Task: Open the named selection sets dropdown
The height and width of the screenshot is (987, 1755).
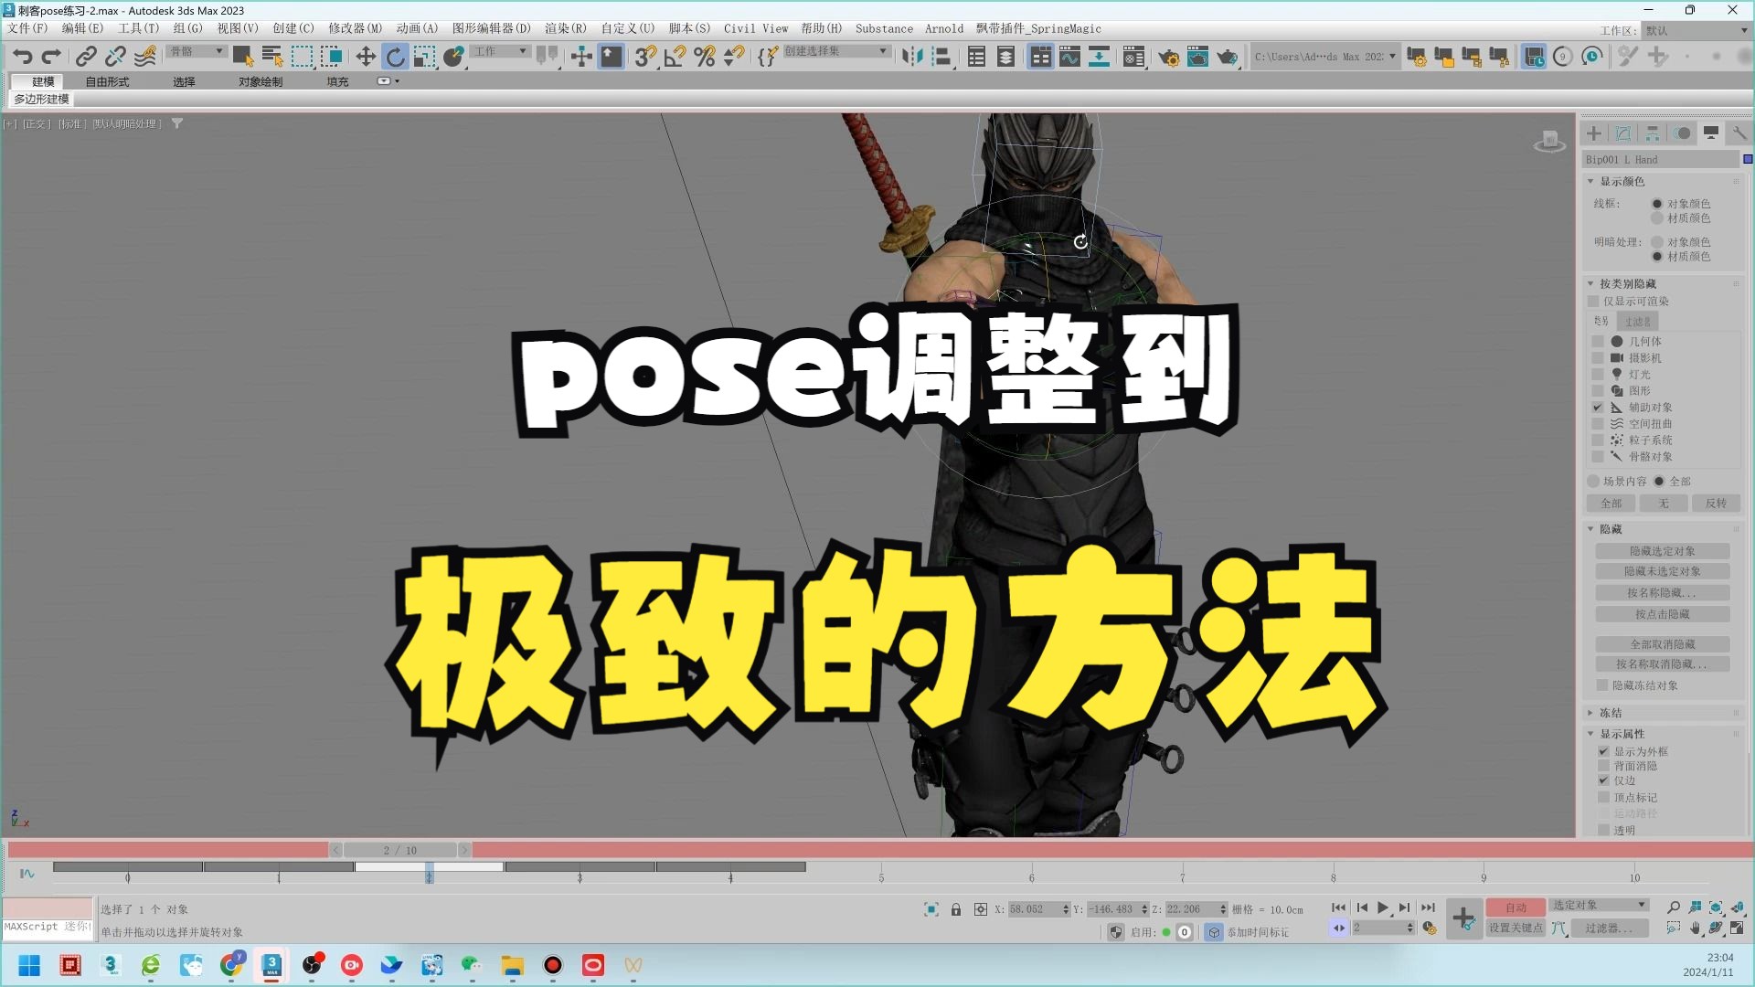Action: [836, 52]
